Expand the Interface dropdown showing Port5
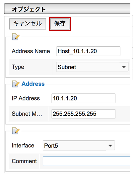133x176 pixels. click(79, 146)
